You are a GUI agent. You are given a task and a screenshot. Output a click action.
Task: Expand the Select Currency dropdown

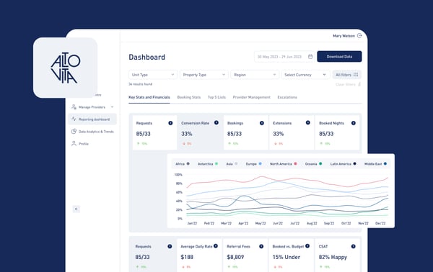coord(305,75)
